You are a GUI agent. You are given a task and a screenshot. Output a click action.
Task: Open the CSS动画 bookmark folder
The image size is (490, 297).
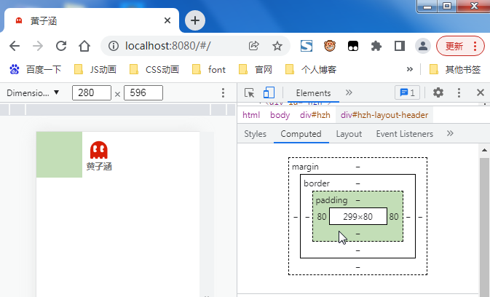(154, 69)
